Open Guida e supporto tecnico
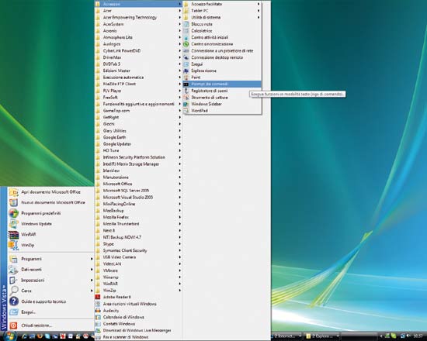Image resolution: width=427 pixels, height=341 pixels. [51, 301]
